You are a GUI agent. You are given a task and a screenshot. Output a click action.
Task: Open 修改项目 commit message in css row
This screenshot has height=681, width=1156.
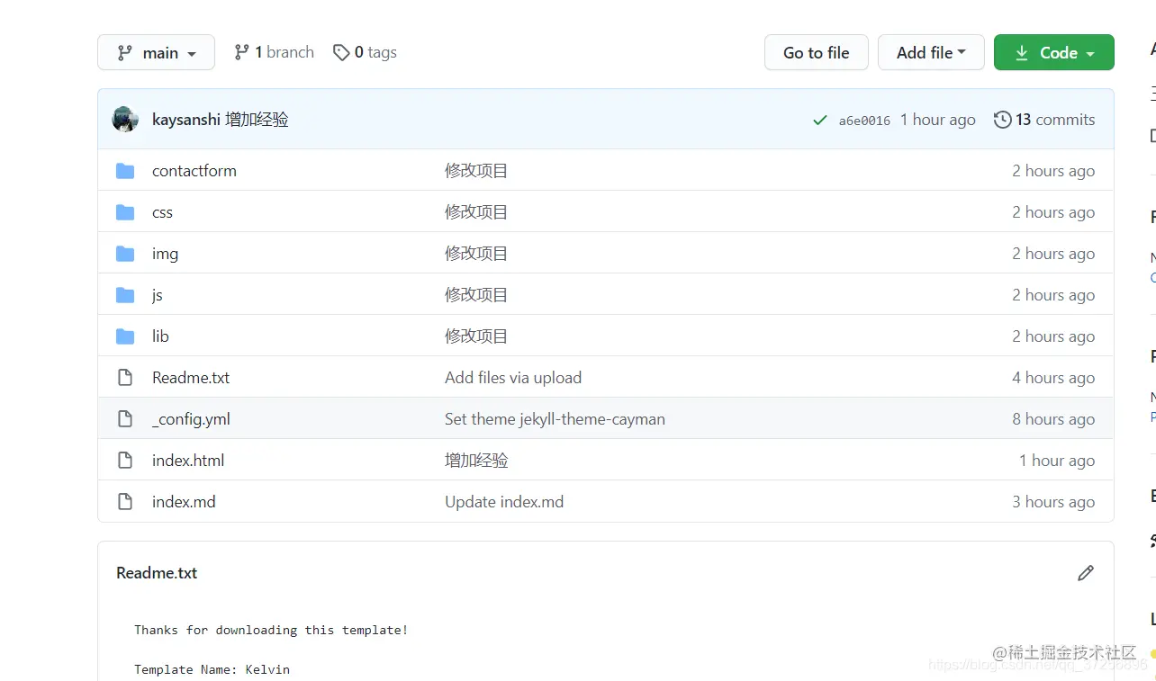[476, 212]
